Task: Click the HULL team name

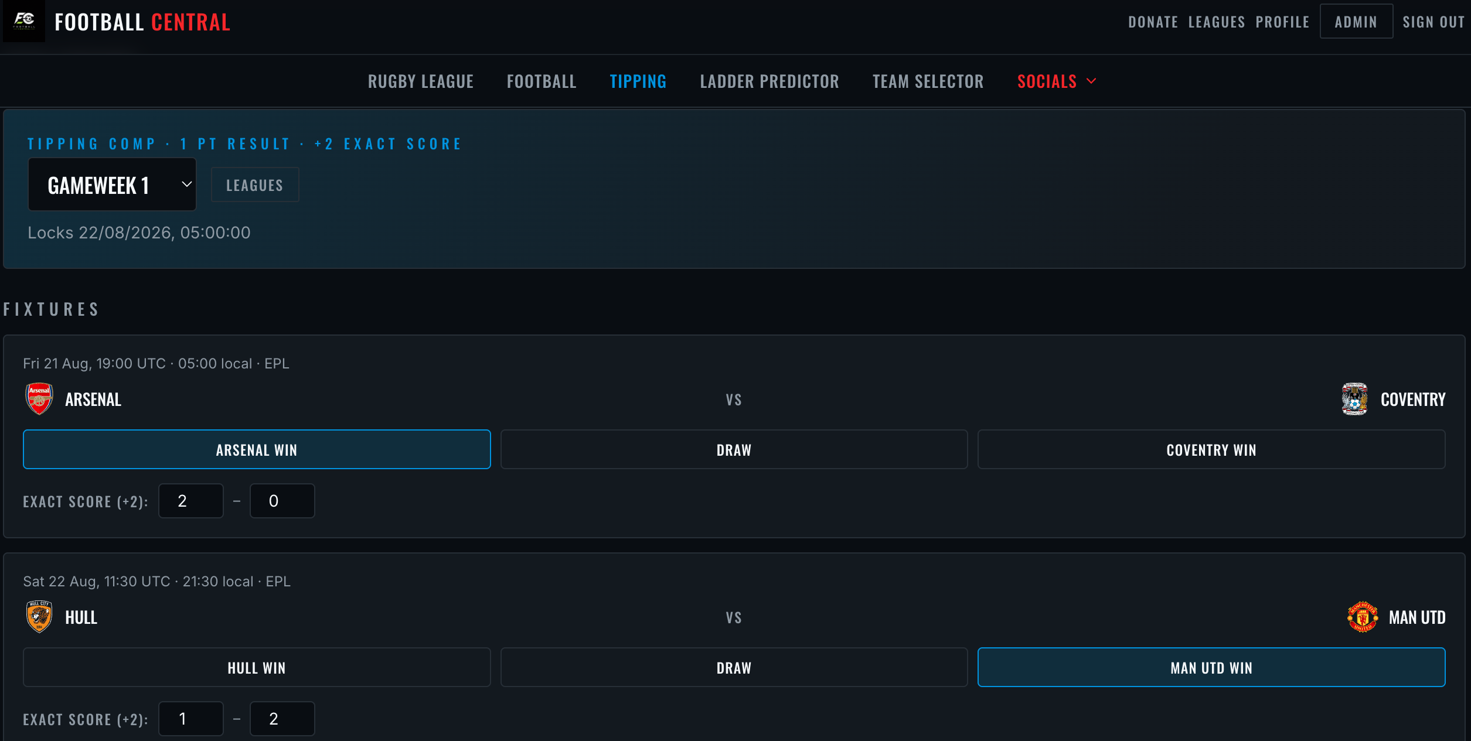Action: click(81, 617)
